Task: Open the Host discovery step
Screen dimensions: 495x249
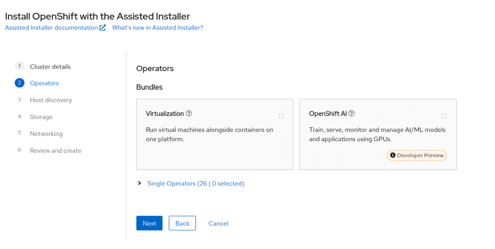Action: click(51, 100)
